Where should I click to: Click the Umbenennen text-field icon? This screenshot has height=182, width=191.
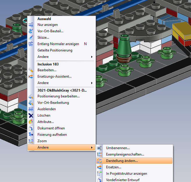[x=99, y=148]
